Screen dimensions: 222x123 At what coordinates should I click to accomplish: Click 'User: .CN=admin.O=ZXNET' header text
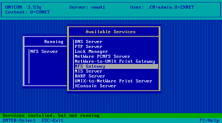[x=162, y=7]
